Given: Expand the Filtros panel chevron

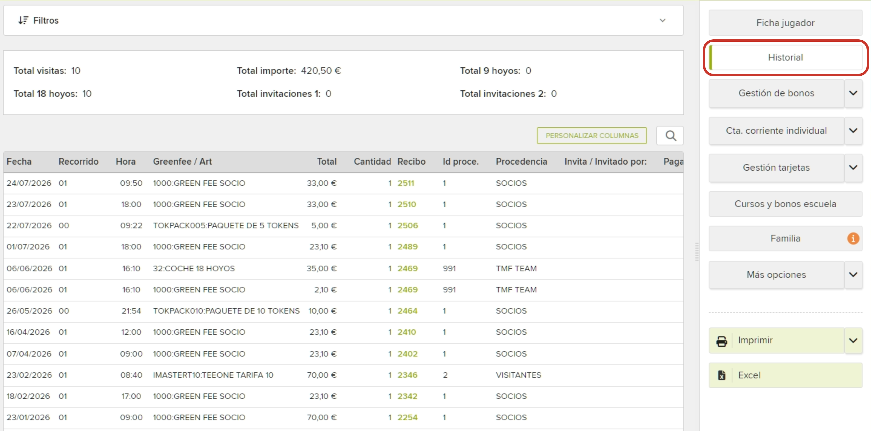Looking at the screenshot, I should coord(662,20).
